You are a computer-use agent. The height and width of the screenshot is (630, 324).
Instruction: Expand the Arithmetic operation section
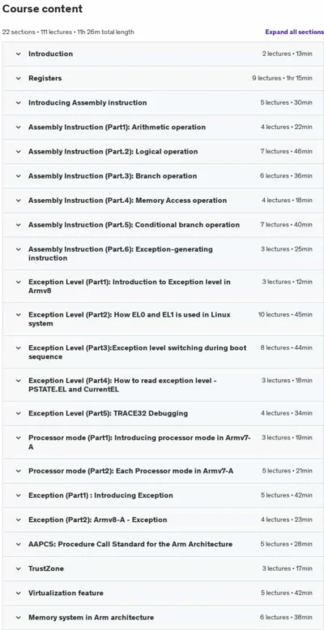(163, 127)
